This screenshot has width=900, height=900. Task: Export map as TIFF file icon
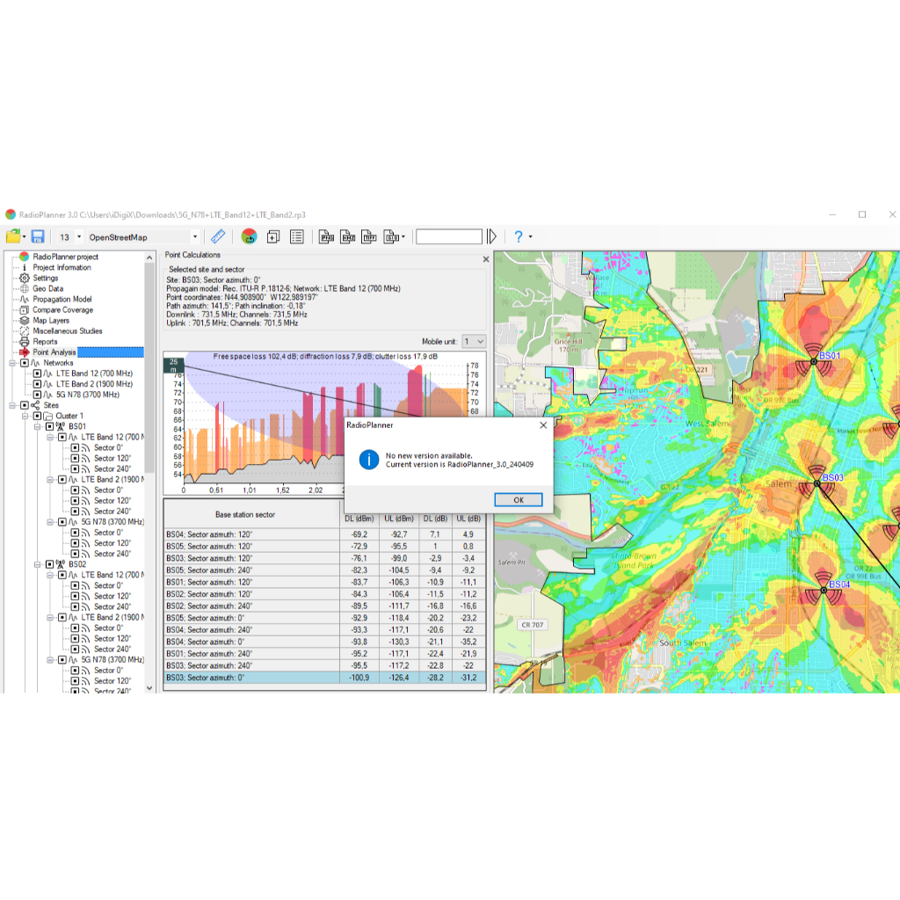pos(369,236)
